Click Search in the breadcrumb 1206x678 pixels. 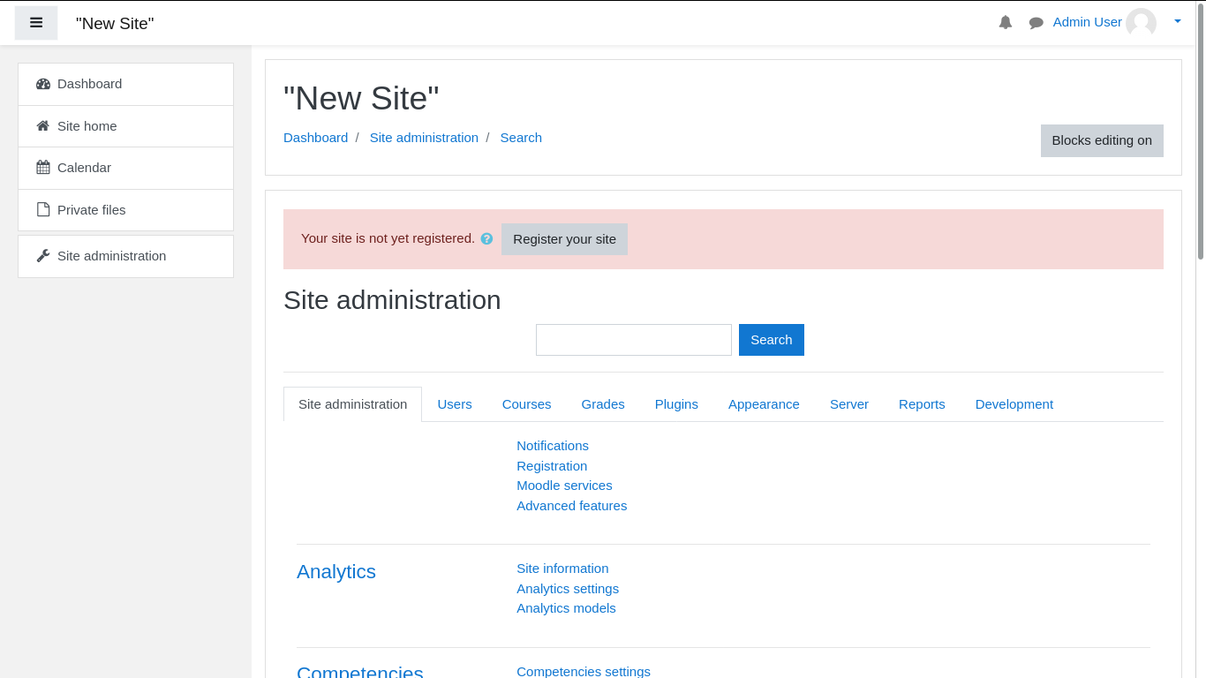click(521, 138)
